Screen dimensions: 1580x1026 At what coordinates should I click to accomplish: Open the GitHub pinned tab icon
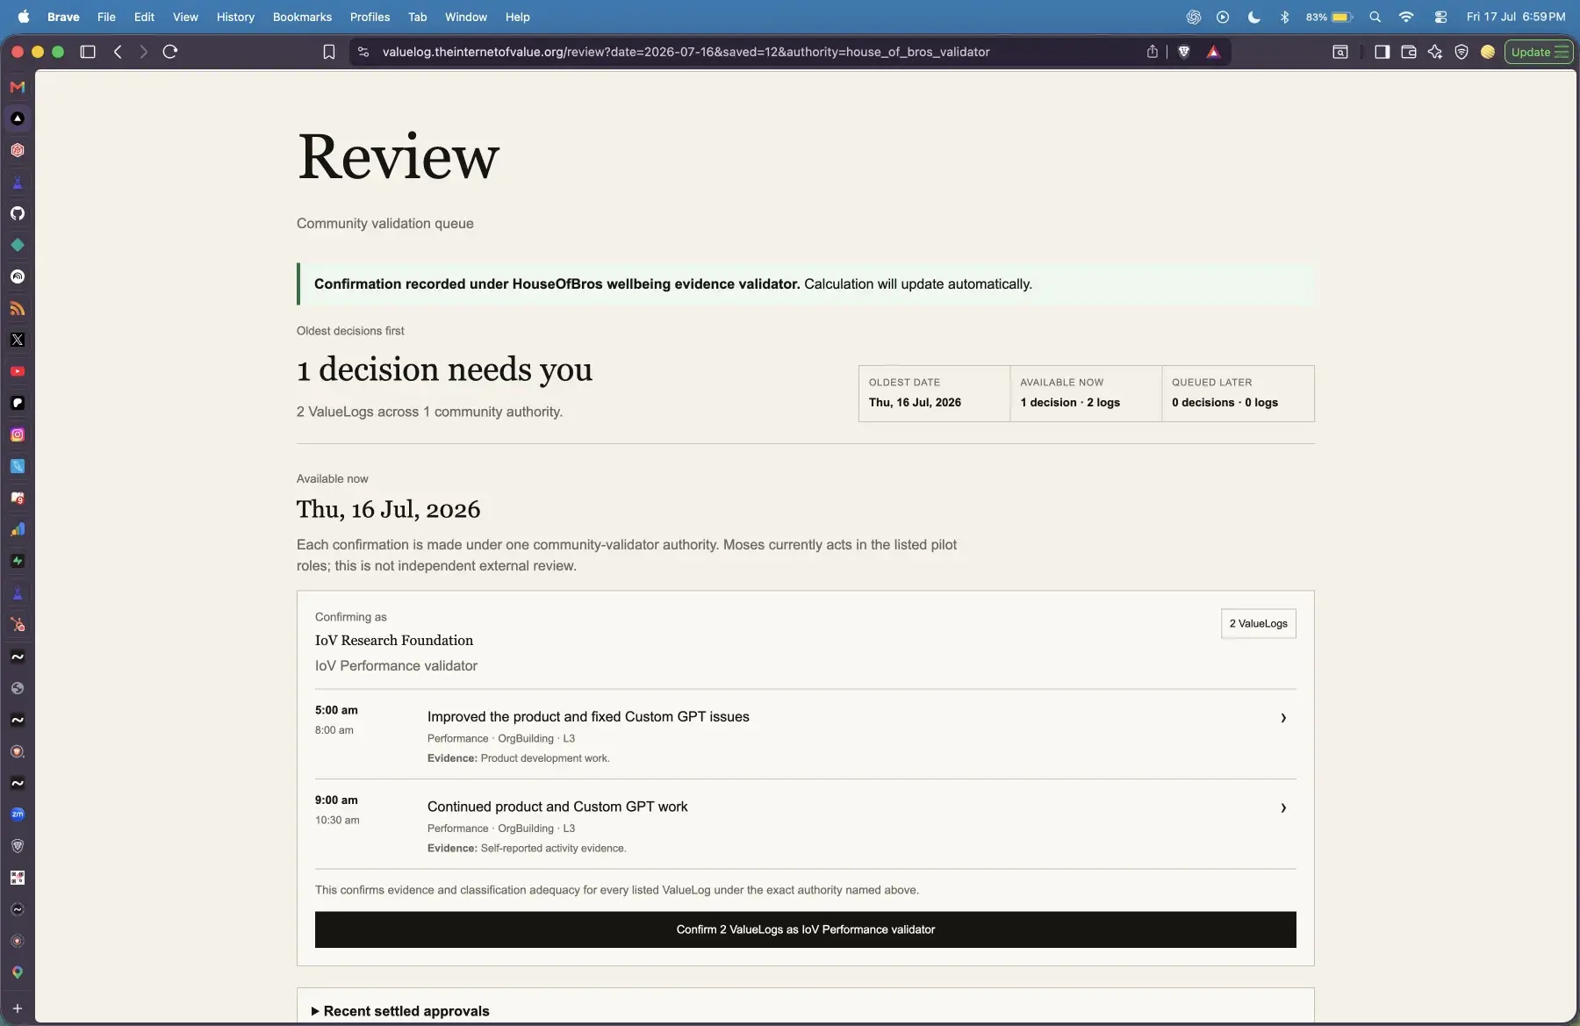(x=18, y=213)
